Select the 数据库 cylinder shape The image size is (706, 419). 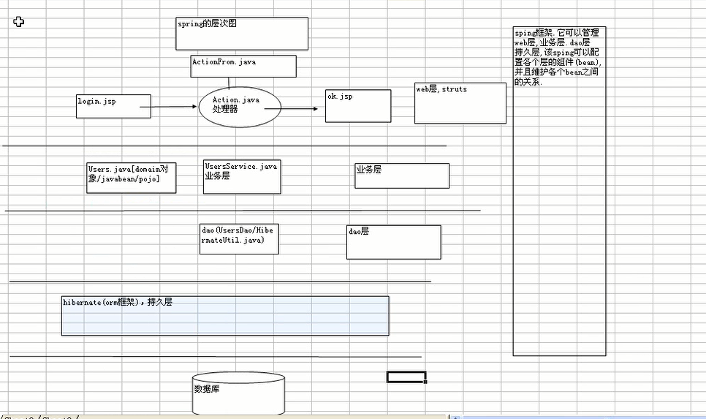(239, 393)
